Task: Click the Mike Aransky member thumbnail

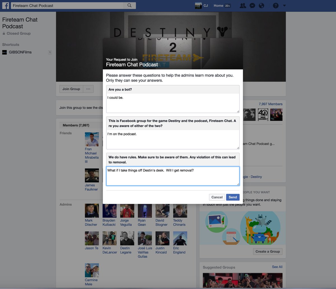Action: [263, 115]
